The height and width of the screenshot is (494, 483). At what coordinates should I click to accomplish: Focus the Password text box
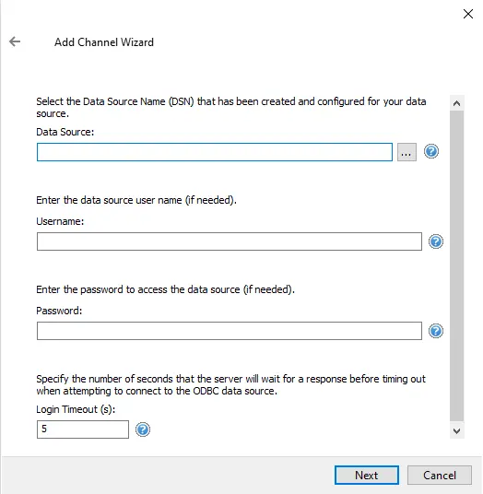point(230,331)
